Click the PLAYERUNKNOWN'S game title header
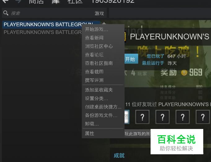211x162 pixels. (x=169, y=37)
